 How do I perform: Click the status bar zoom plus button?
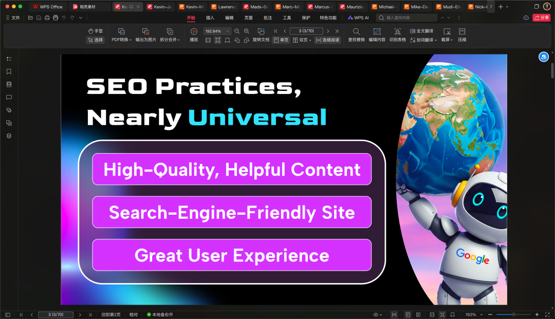click(537, 314)
